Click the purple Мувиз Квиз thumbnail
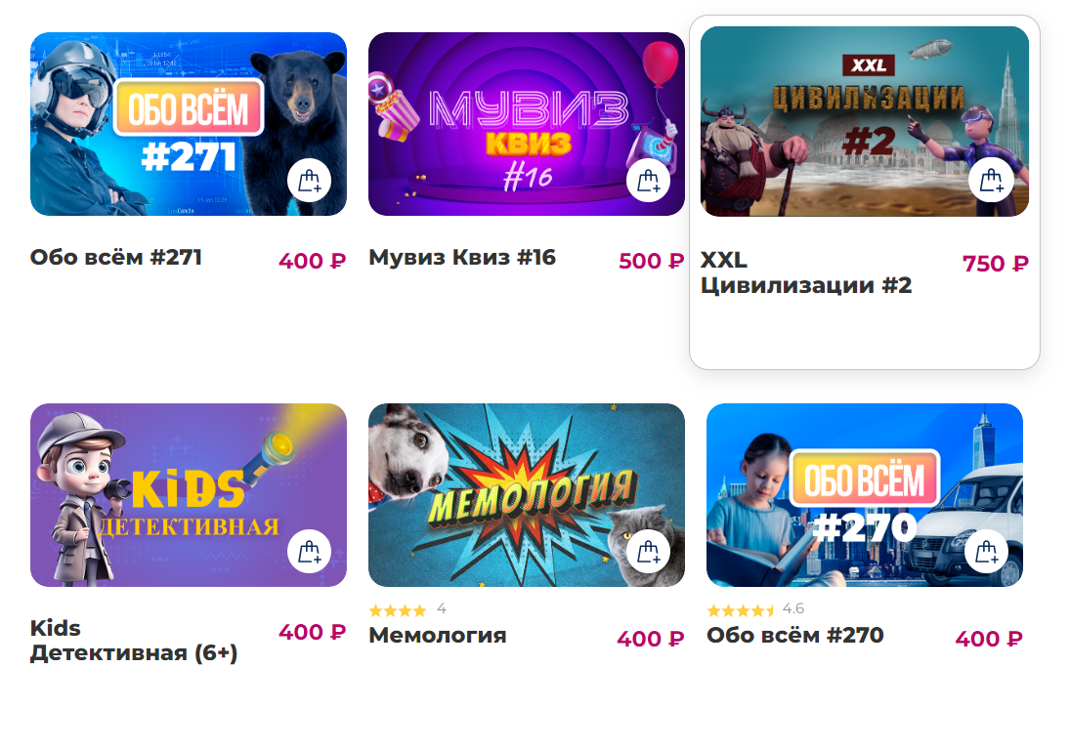 [x=526, y=124]
